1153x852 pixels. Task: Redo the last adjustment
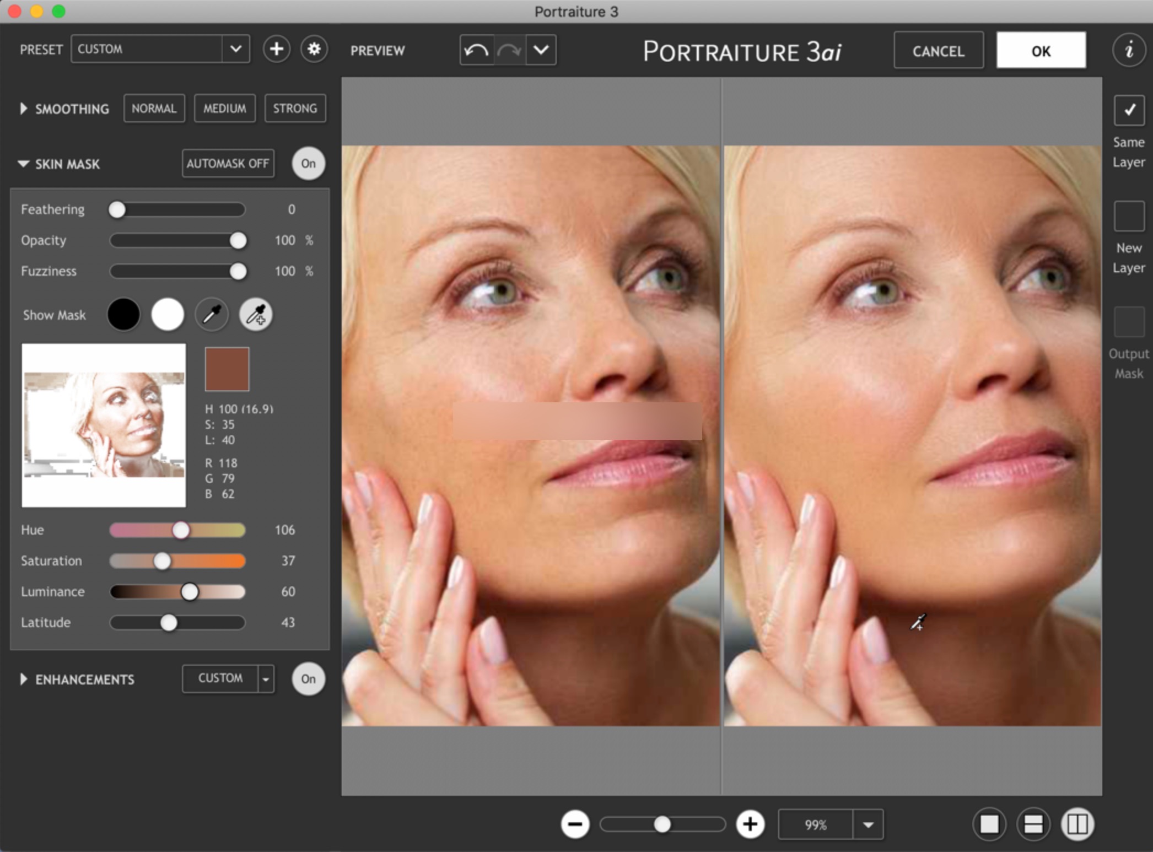(x=509, y=50)
